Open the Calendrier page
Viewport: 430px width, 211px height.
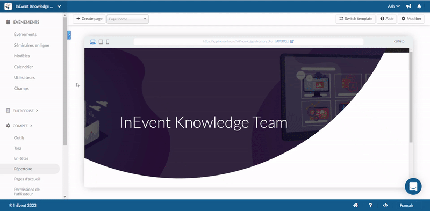pyautogui.click(x=24, y=67)
